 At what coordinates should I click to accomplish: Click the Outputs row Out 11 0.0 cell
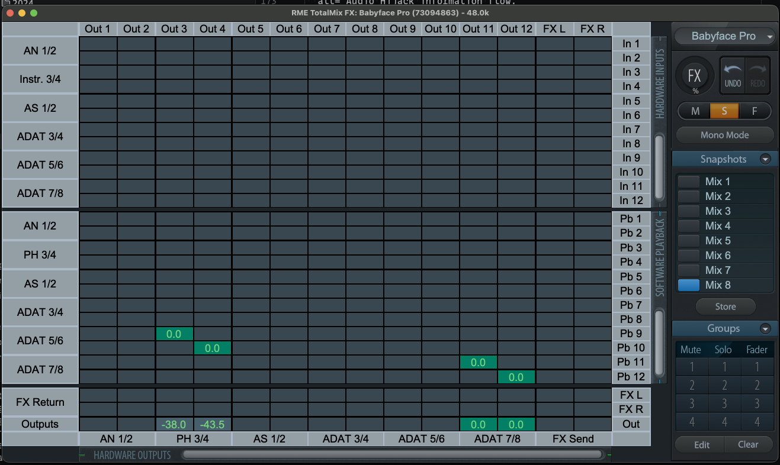click(x=478, y=424)
